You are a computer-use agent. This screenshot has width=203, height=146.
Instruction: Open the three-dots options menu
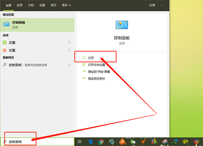click(162, 5)
